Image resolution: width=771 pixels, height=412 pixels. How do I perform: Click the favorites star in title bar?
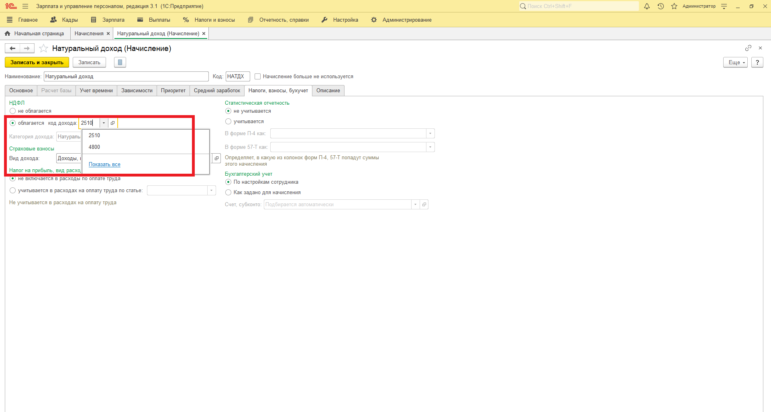click(x=674, y=6)
